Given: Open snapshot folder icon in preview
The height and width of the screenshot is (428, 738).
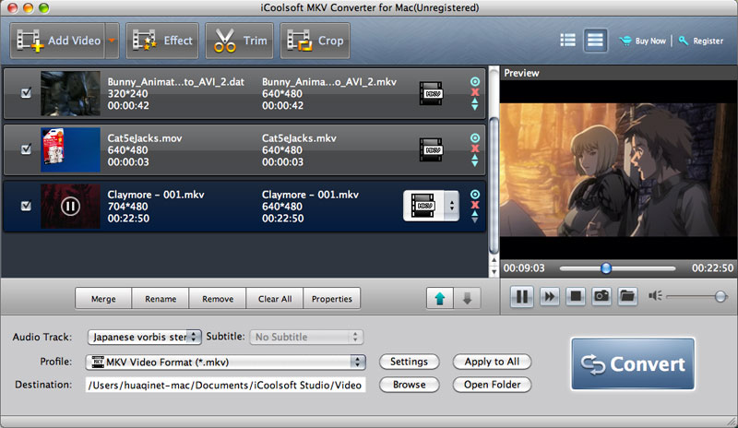Looking at the screenshot, I should click(x=627, y=296).
